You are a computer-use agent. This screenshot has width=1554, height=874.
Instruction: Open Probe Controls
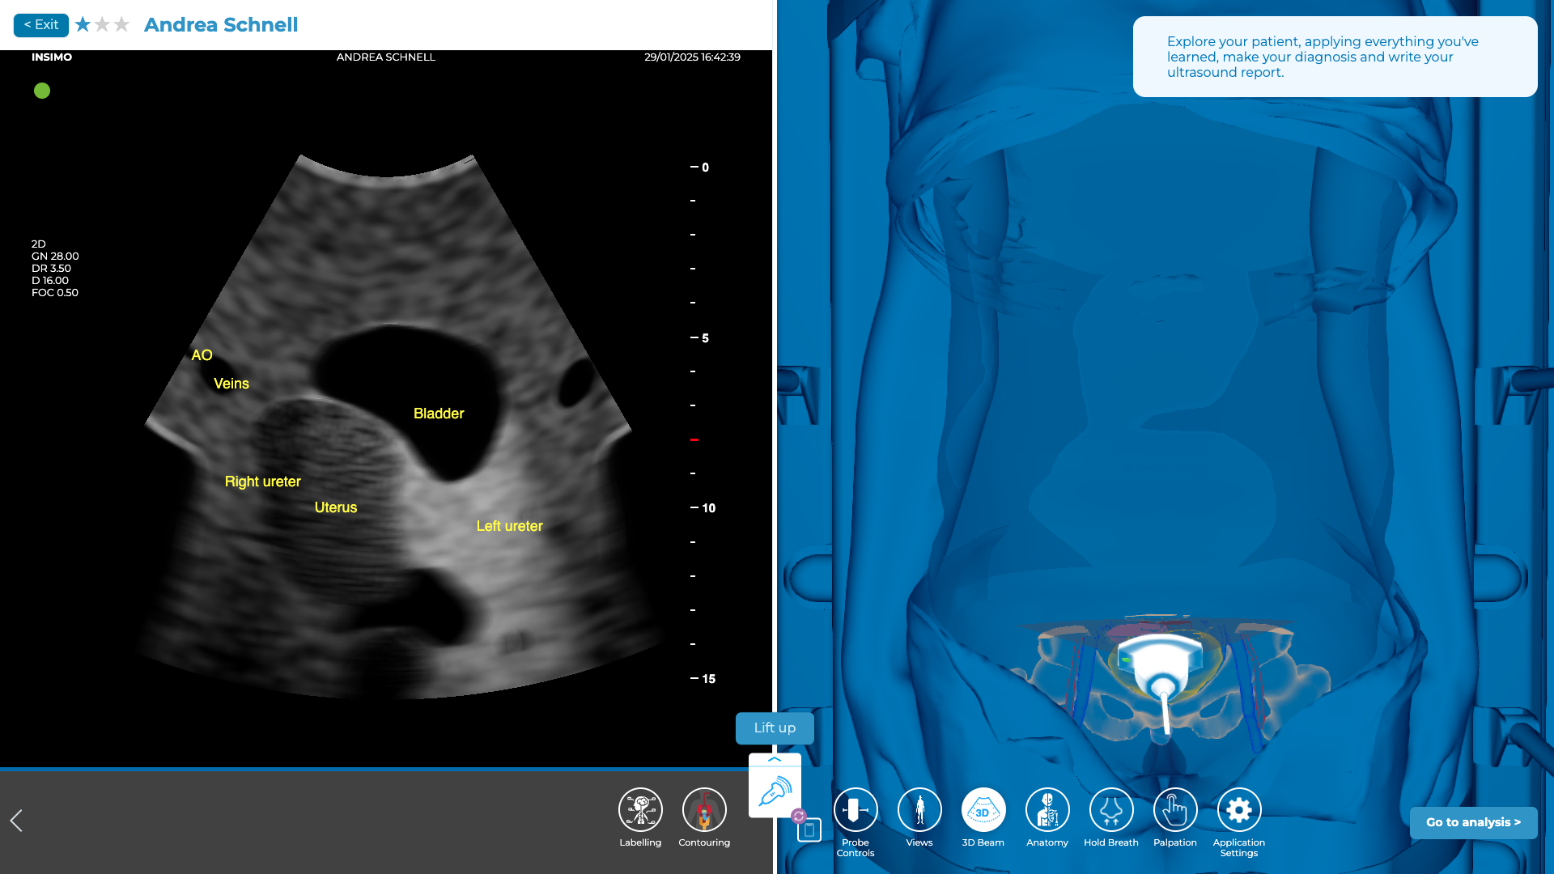[x=856, y=809]
